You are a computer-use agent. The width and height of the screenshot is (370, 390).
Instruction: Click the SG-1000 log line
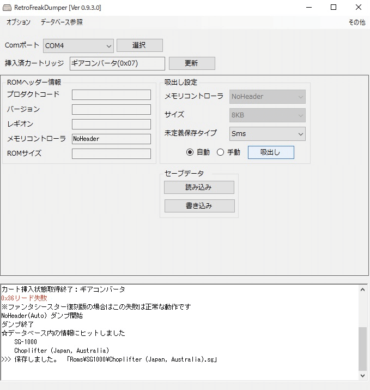click(x=26, y=342)
